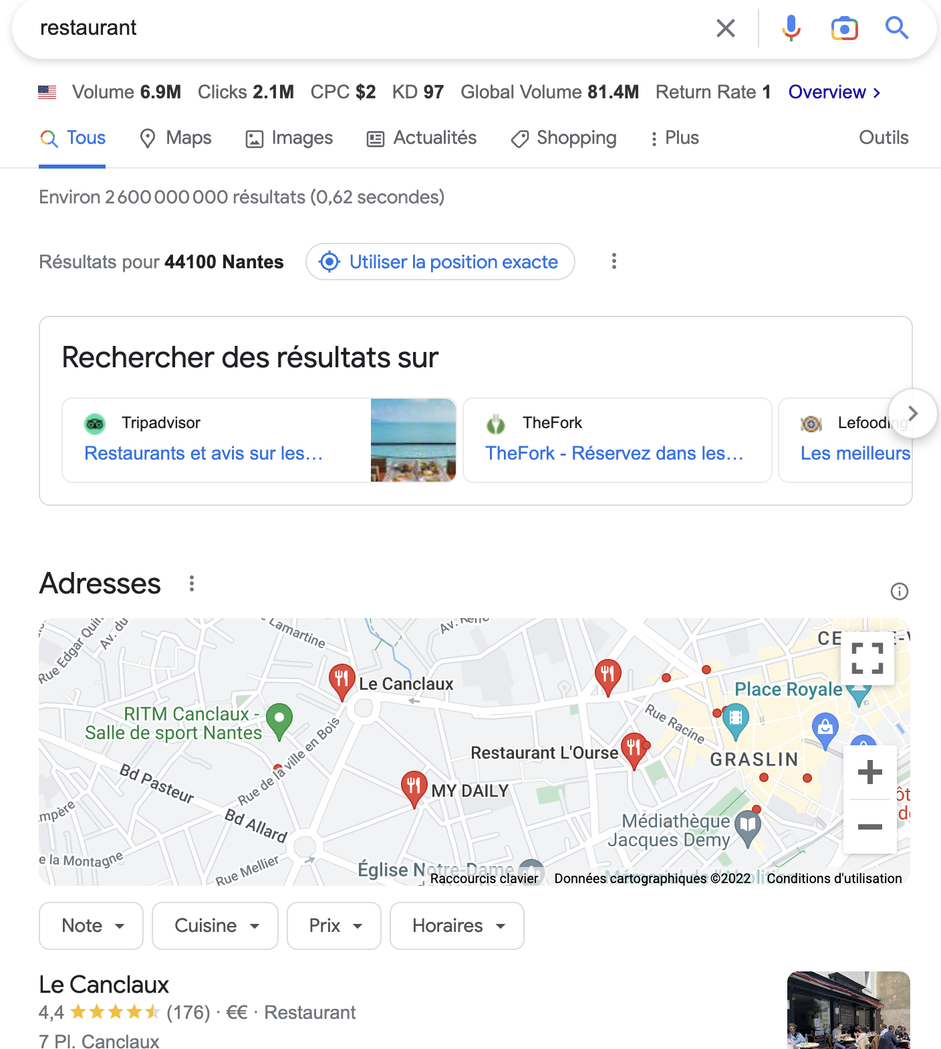Open the Le Canclaux listing title
The image size is (941, 1049).
[104, 985]
